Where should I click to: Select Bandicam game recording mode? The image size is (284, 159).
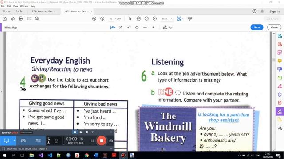point(23,140)
